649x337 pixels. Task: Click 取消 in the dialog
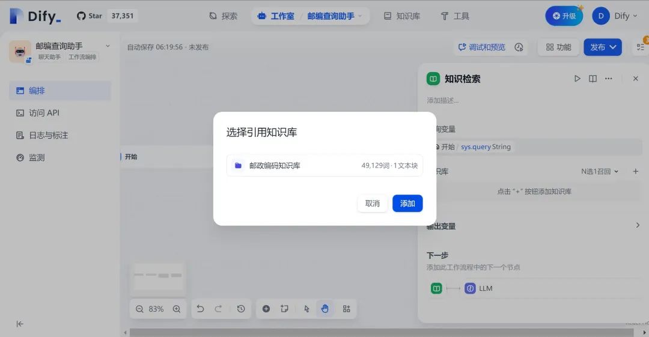coord(372,203)
